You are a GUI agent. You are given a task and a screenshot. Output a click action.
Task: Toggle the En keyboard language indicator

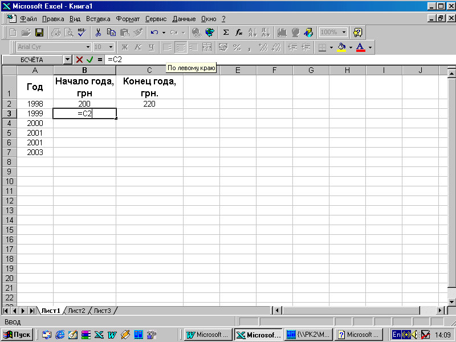tap(396, 335)
